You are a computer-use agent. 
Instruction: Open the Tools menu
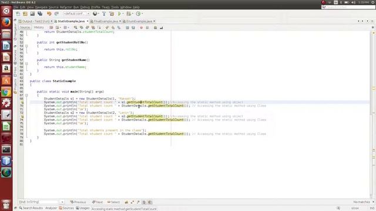click(x=115, y=7)
